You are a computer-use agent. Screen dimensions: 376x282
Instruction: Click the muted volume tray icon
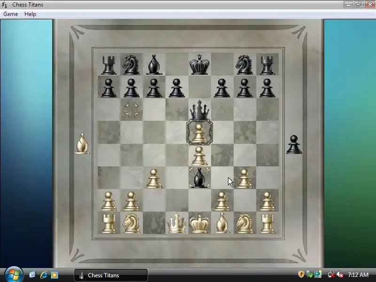340,274
